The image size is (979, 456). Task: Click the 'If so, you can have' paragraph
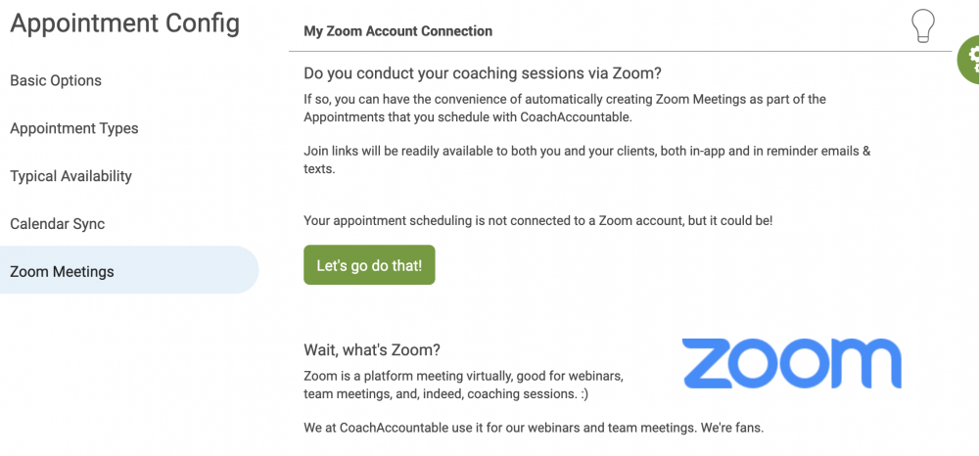pyautogui.click(x=565, y=108)
